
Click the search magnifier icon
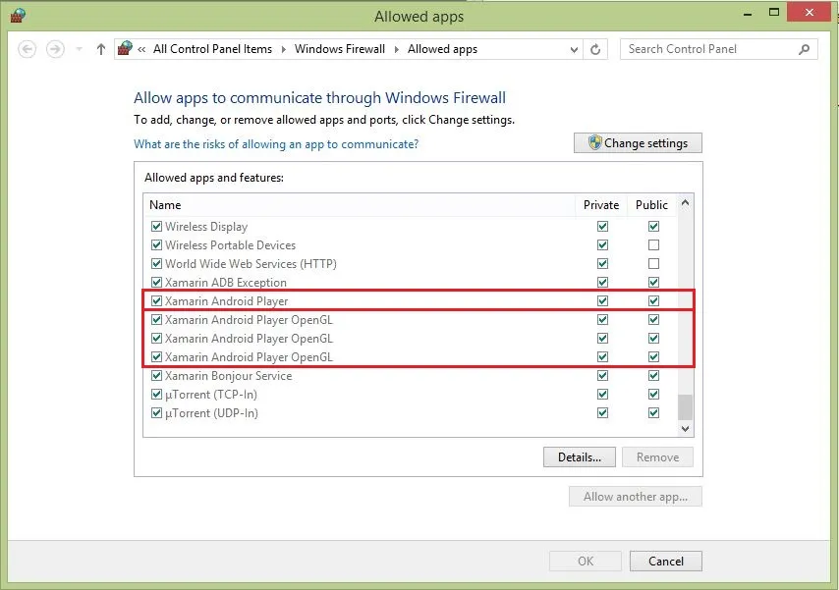804,49
